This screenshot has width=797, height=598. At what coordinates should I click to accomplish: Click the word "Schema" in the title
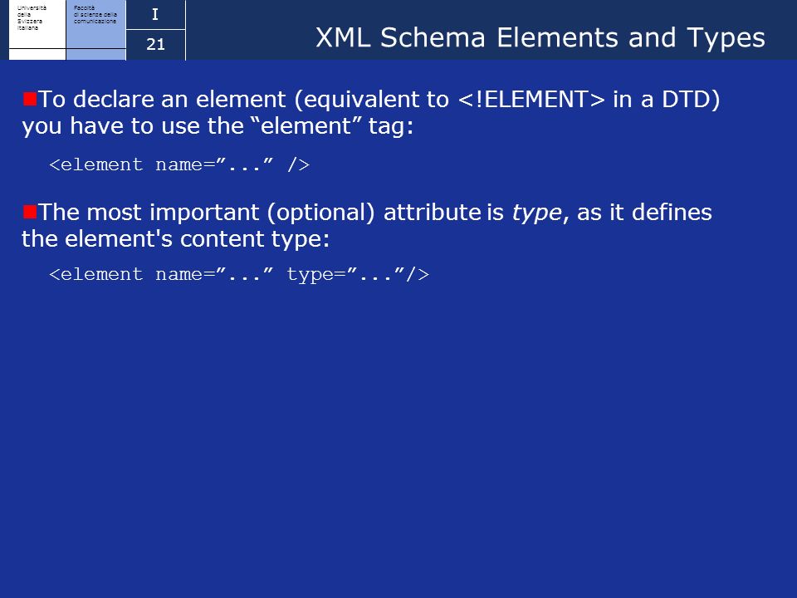pos(433,38)
